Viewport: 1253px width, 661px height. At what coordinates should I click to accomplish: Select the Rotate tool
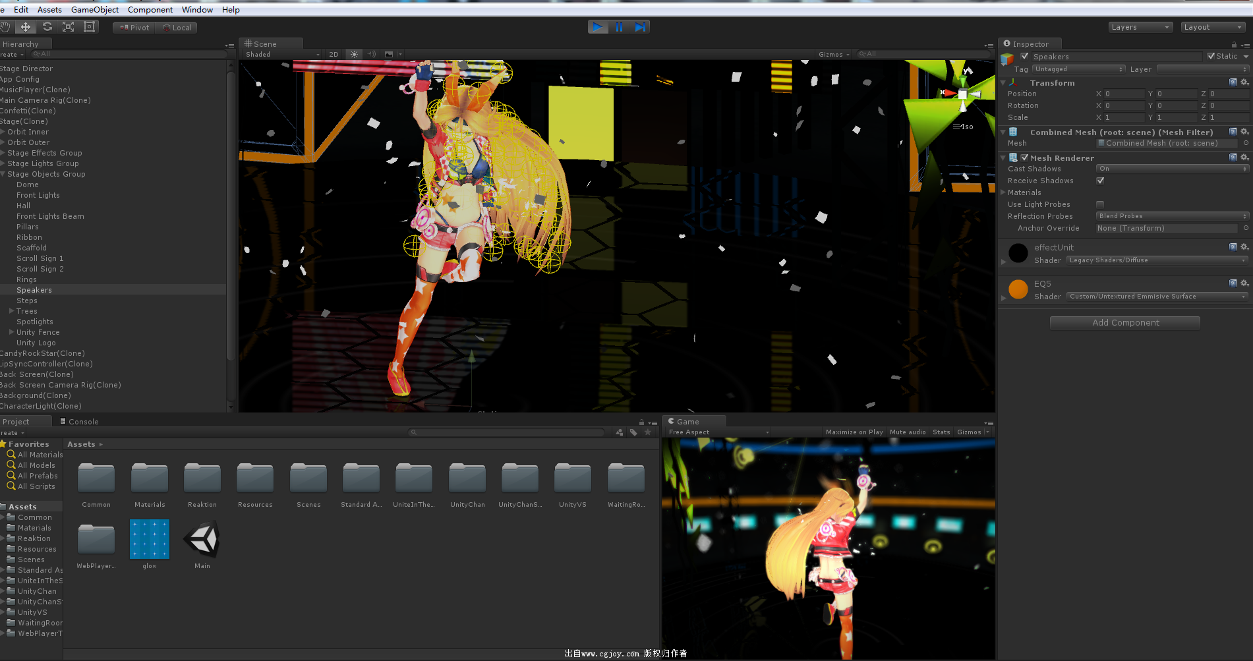tap(47, 27)
